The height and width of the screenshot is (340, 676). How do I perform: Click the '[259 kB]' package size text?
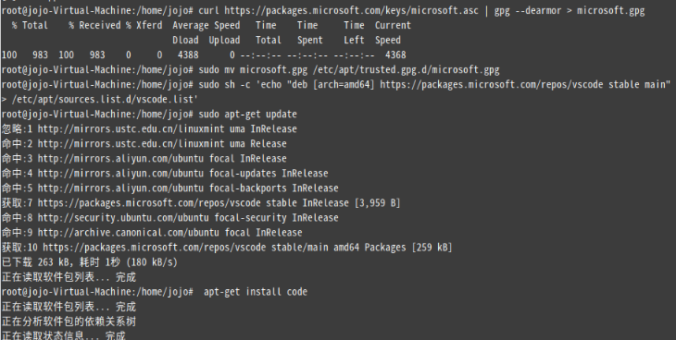click(432, 248)
